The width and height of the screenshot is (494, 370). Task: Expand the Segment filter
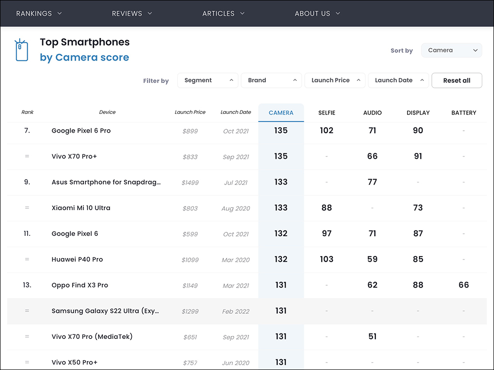tap(208, 80)
